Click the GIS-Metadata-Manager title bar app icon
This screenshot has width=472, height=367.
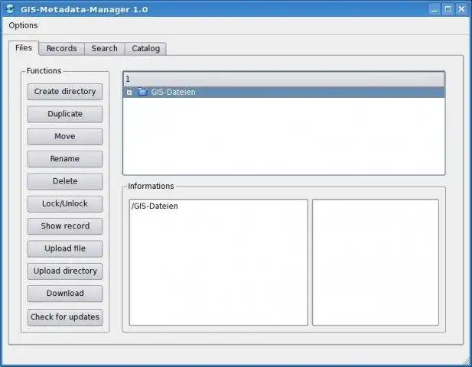click(10, 8)
